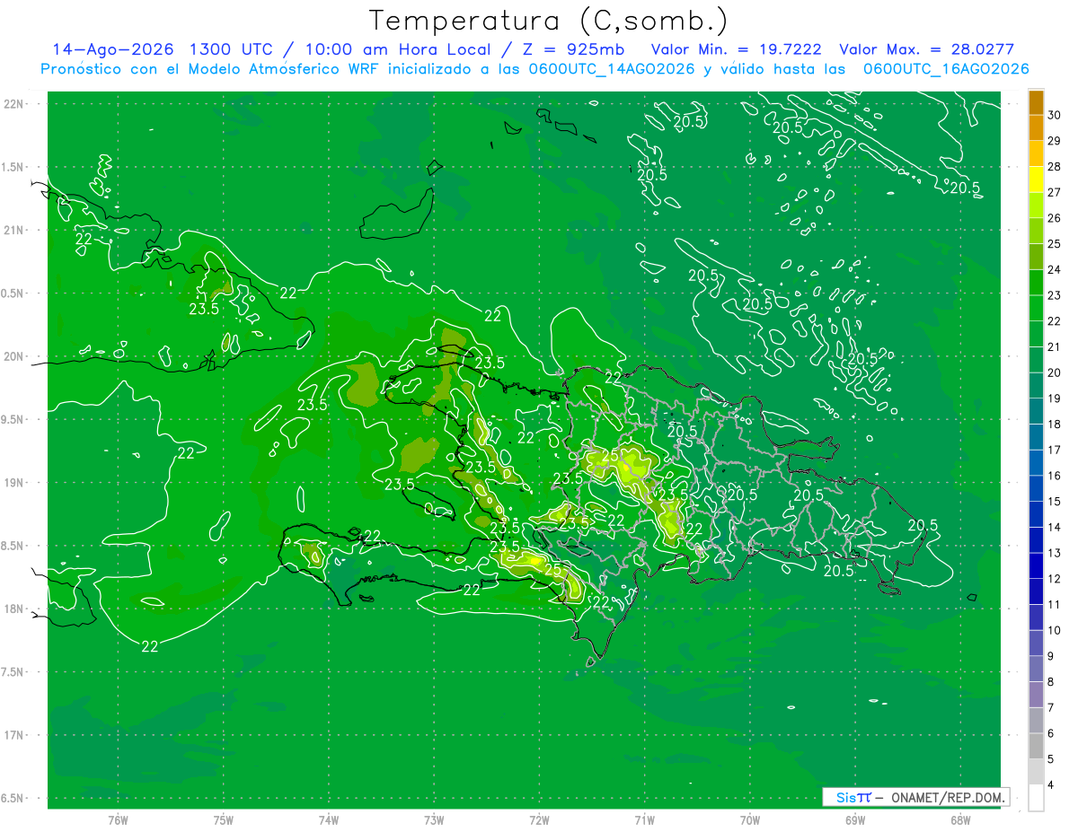The image size is (1078, 832).
Task: Click the '20N' latitude axis label
Action: pyautogui.click(x=13, y=356)
